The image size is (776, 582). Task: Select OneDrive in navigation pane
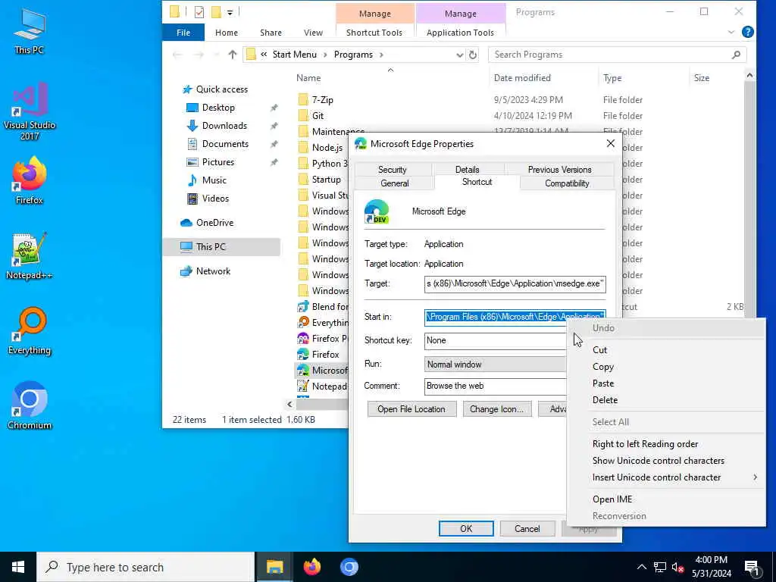[214, 223]
